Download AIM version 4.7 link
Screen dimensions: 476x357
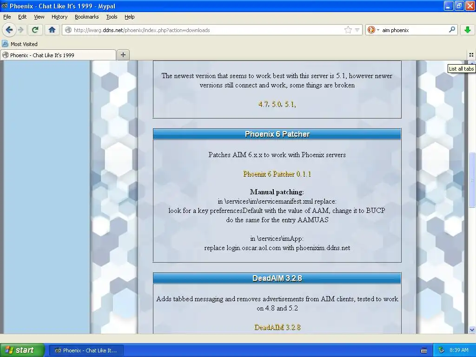pyautogui.click(x=264, y=104)
